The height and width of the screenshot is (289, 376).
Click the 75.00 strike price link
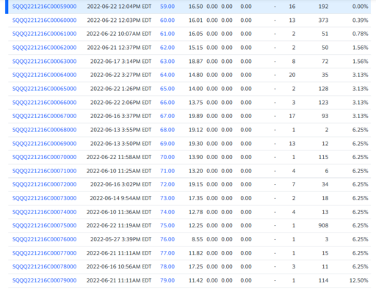click(x=167, y=225)
